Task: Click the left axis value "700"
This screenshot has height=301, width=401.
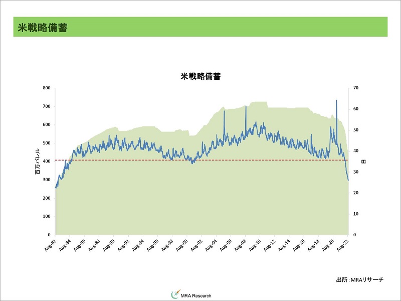Action: (x=47, y=106)
